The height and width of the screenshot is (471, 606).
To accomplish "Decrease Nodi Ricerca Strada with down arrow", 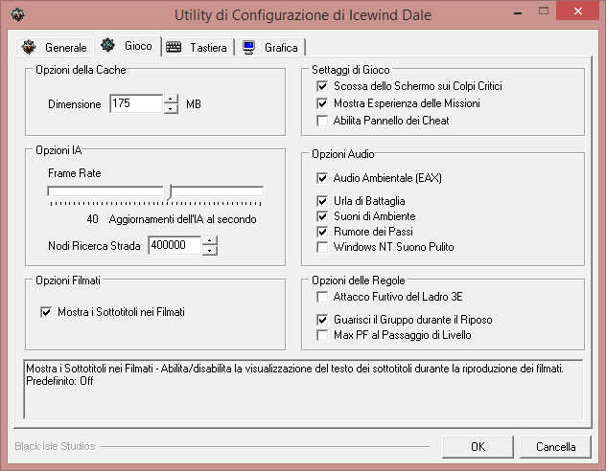I will click(209, 251).
